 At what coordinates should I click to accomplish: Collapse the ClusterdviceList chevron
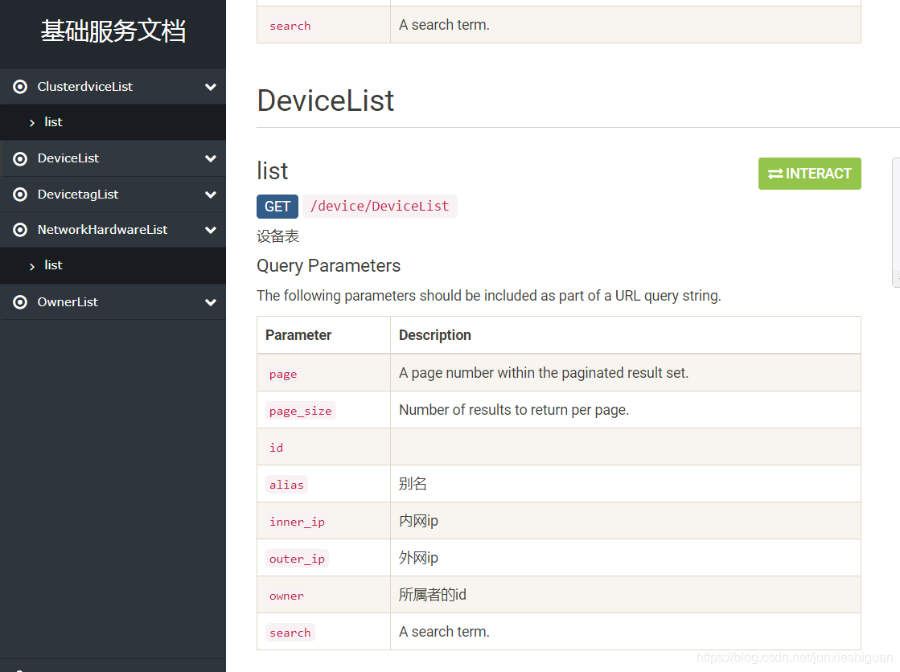[x=211, y=88]
